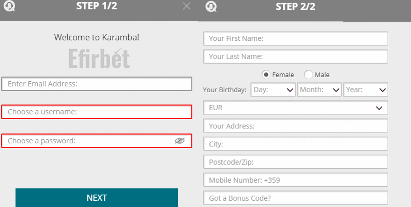This screenshot has height=207, width=411.
Task: Select the Male radio button
Action: (308, 75)
